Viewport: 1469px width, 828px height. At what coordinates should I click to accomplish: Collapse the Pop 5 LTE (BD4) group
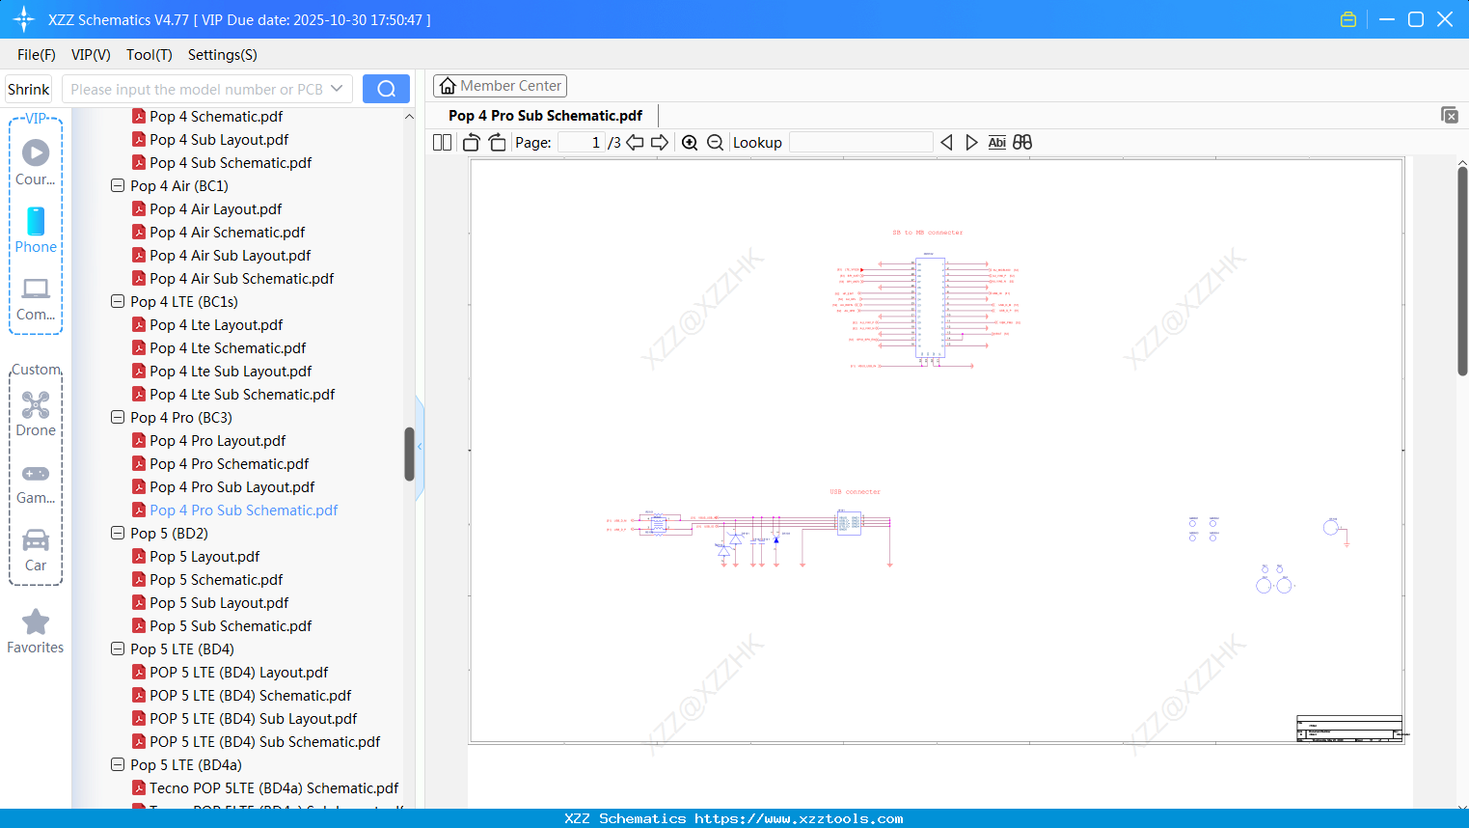click(117, 649)
